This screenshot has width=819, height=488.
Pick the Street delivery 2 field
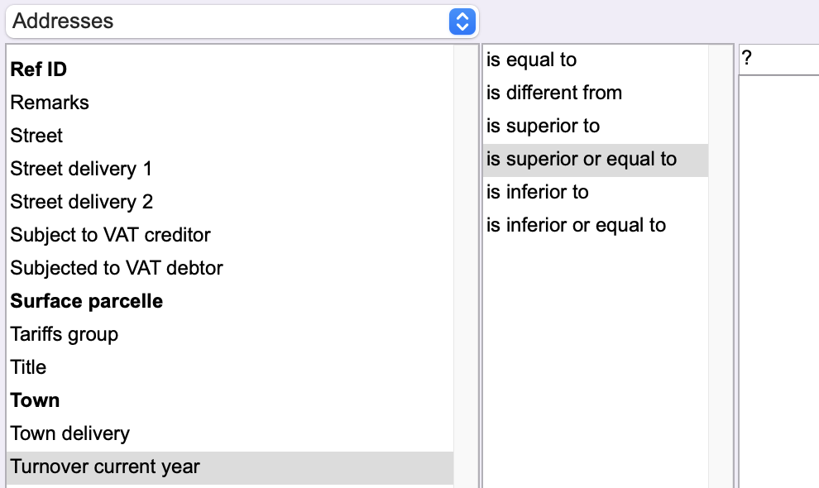81,202
